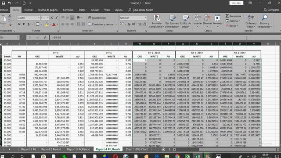Click the accounting number format icon
Screen dimensions: 281x158
(x=122, y=24)
